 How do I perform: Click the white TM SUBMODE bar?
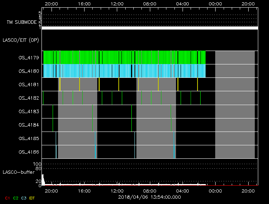(x=149, y=28)
